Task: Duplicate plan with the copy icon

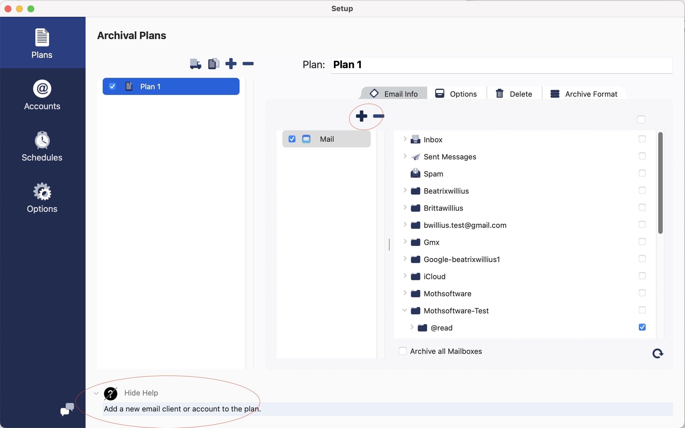Action: [213, 64]
